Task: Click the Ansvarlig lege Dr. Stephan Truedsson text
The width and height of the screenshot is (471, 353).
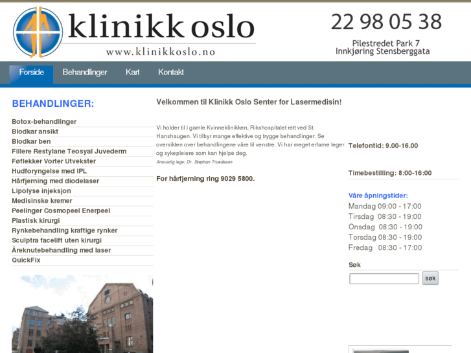Action: pyautogui.click(x=194, y=162)
